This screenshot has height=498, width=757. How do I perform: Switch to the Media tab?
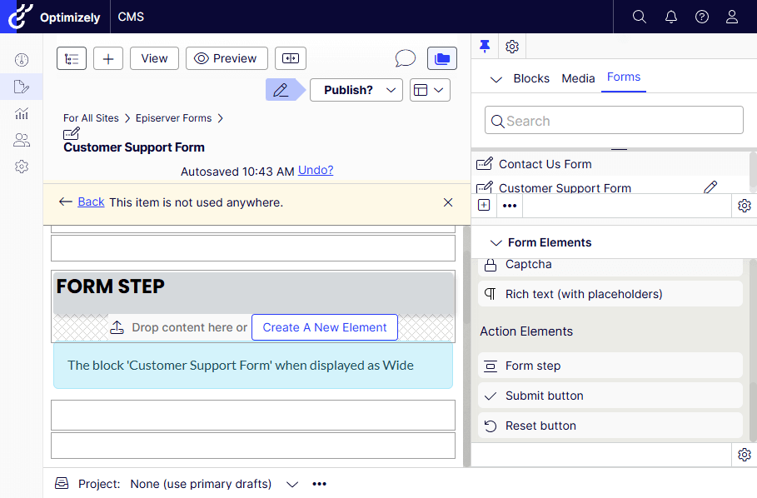[578, 78]
